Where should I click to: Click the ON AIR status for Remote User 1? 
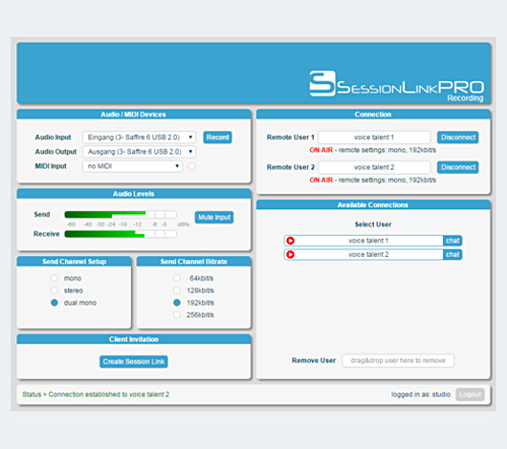[321, 150]
